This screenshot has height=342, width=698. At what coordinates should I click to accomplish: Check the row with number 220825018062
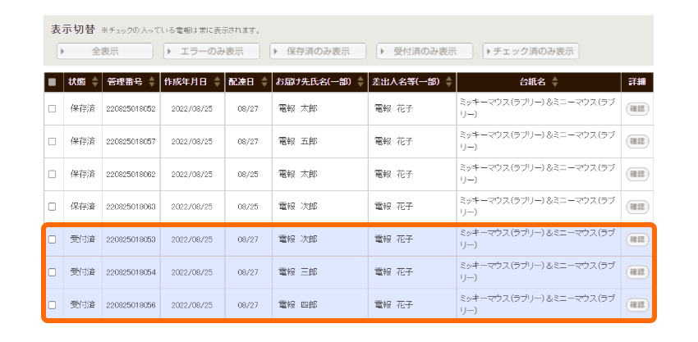[x=52, y=174]
